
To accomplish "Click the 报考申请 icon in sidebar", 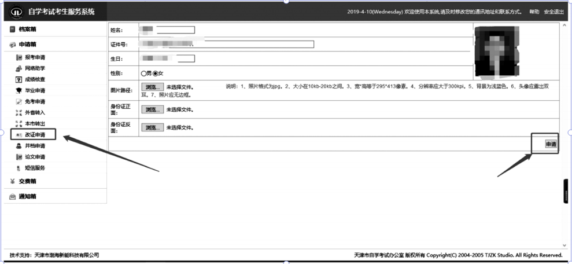I will pyautogui.click(x=19, y=58).
